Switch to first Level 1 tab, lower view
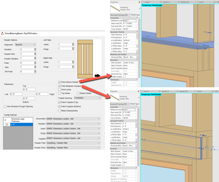 tap(146, 91)
